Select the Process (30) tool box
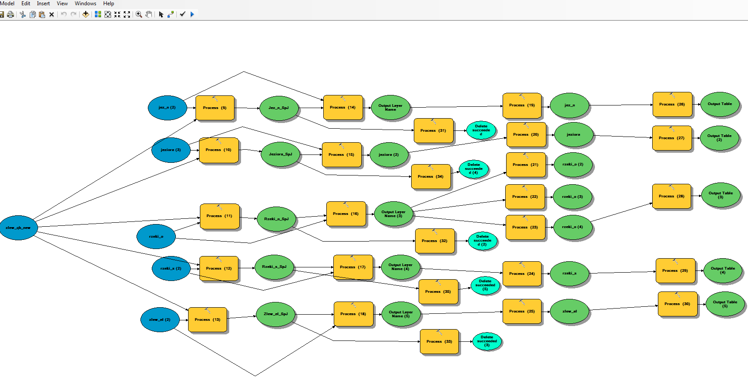The height and width of the screenshot is (379, 748). tap(678, 304)
